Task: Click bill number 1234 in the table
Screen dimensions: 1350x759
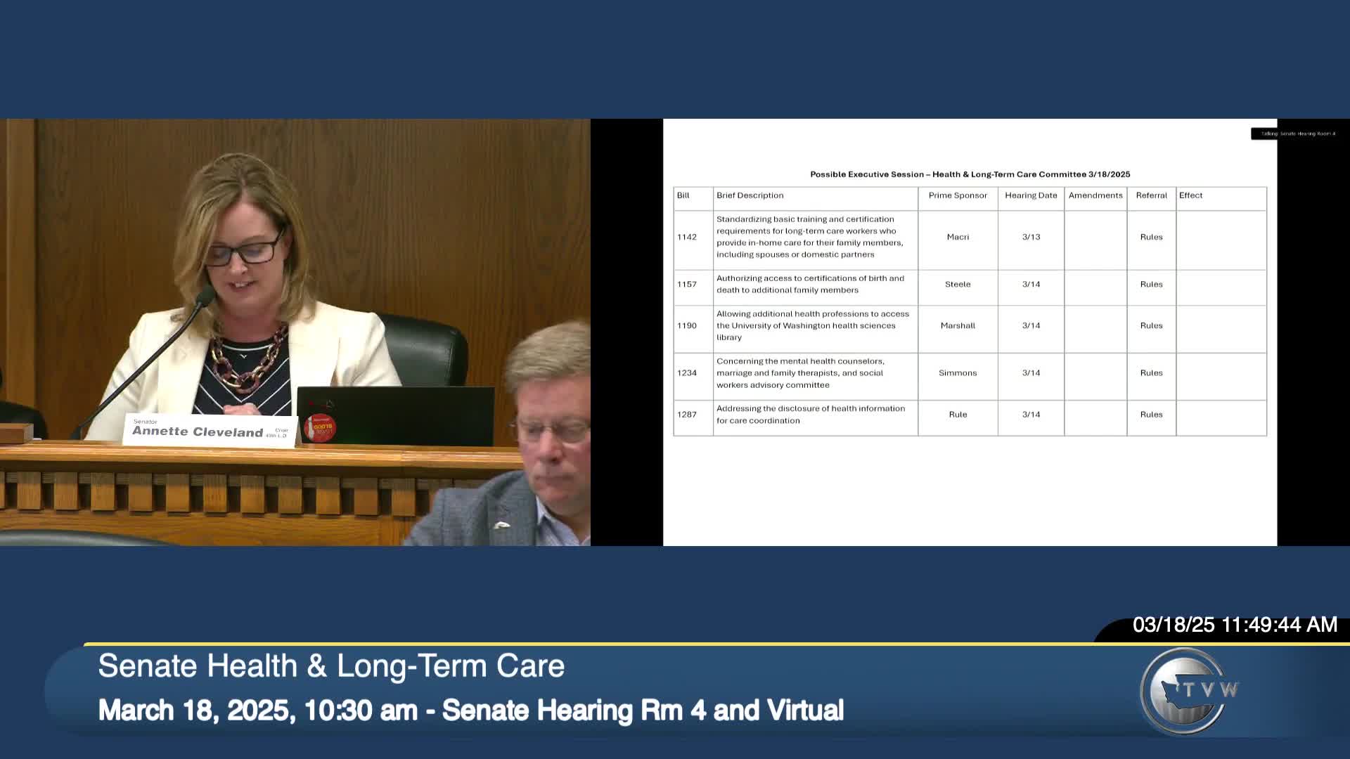Action: [687, 373]
